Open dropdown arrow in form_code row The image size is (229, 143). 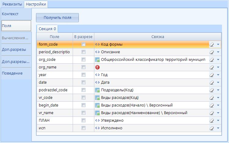point(218,44)
